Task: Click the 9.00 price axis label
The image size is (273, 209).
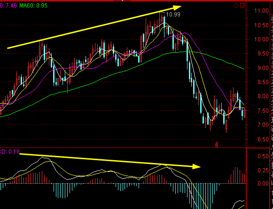Action: (x=263, y=68)
